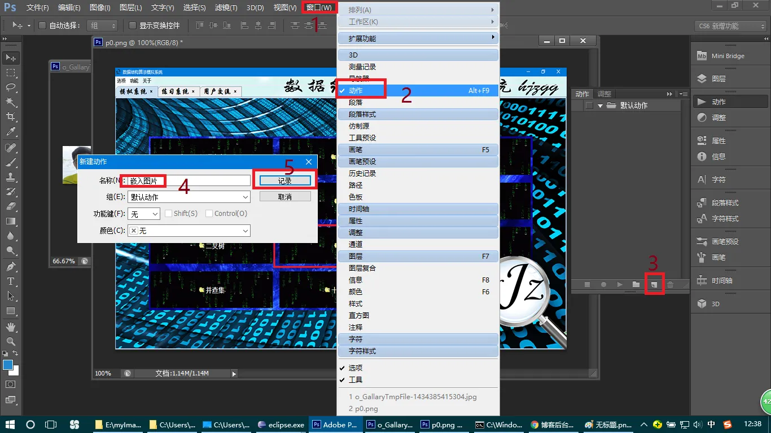Select the Crop tool

coord(11,117)
